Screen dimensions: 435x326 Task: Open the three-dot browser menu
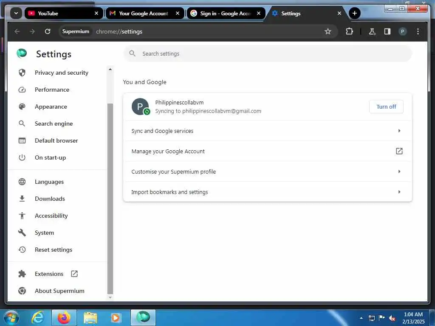coord(418,31)
